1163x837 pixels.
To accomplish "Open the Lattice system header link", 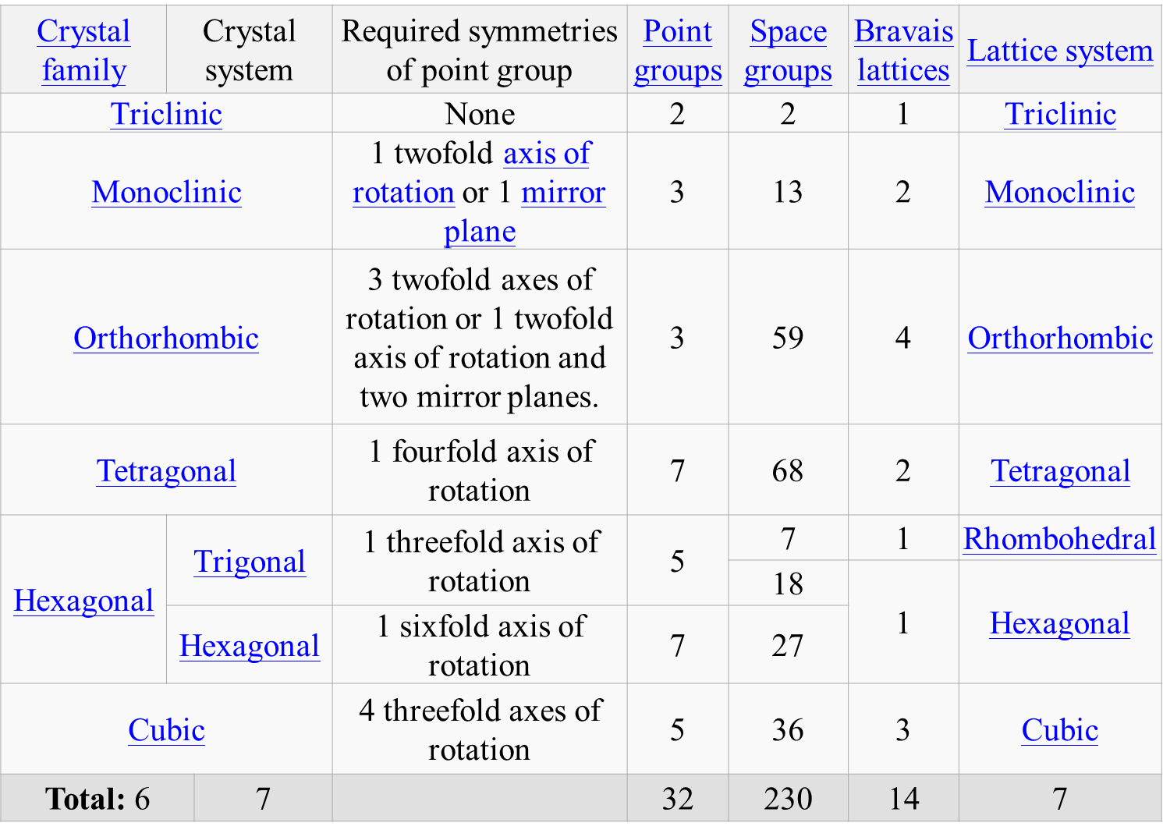I will (1059, 51).
